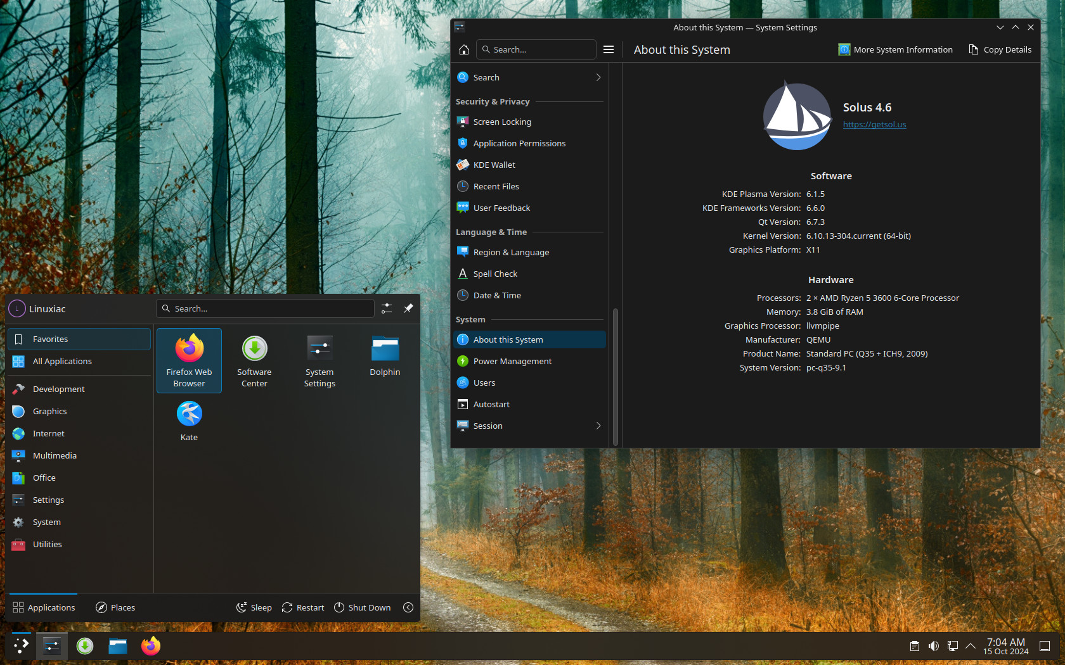This screenshot has height=665, width=1065.
Task: Open Date & Time settings
Action: click(529, 295)
